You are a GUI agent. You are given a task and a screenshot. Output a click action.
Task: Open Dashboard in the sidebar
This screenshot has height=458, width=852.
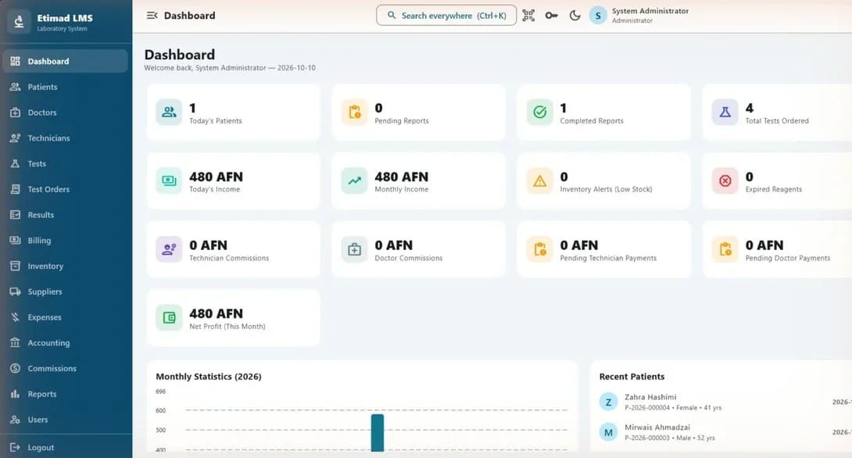65,62
